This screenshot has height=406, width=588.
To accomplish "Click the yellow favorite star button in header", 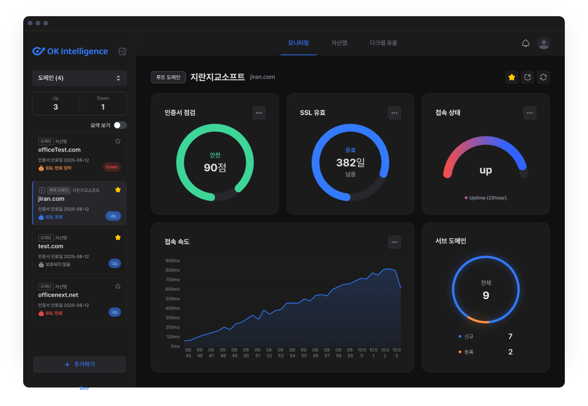I will [512, 77].
